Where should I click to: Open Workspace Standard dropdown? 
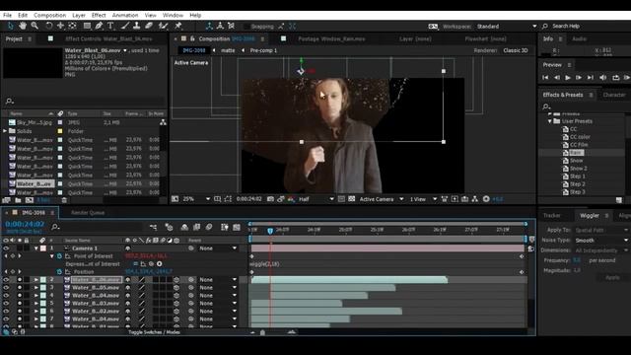(507, 27)
